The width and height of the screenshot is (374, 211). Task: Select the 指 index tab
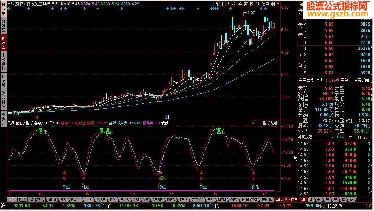[x=344, y=200]
